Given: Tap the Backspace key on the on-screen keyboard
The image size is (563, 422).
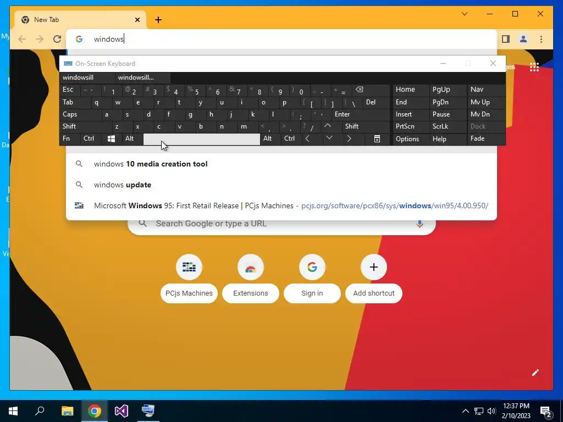Looking at the screenshot, I should click(371, 90).
